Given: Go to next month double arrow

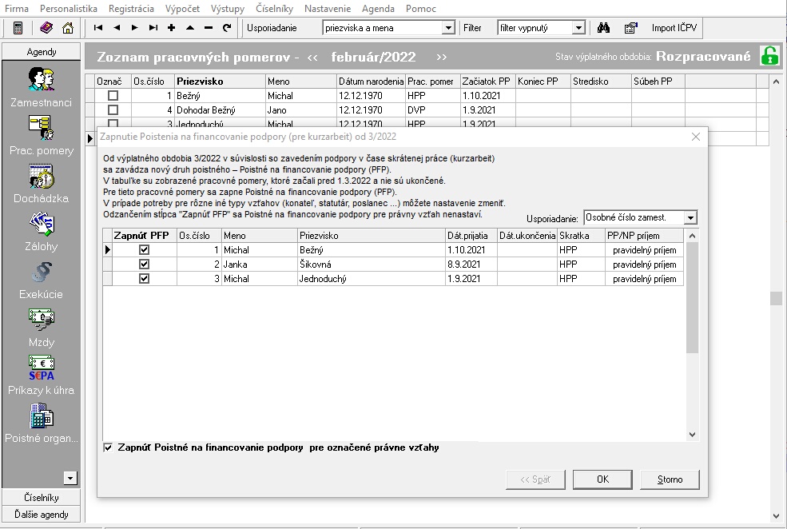Looking at the screenshot, I should (x=441, y=58).
